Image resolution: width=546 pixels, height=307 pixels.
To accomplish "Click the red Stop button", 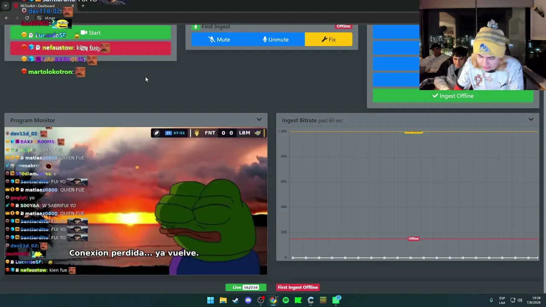I will tap(90, 48).
